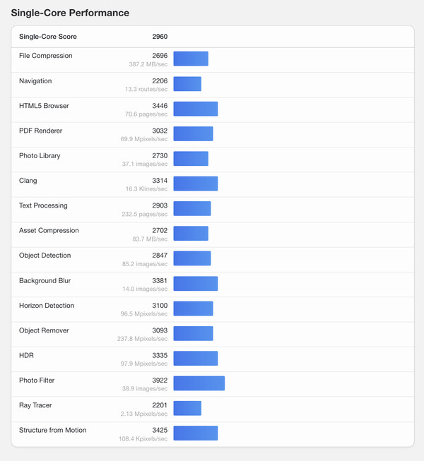
Task: Select the Ray Tracer row label
Action: click(x=35, y=405)
